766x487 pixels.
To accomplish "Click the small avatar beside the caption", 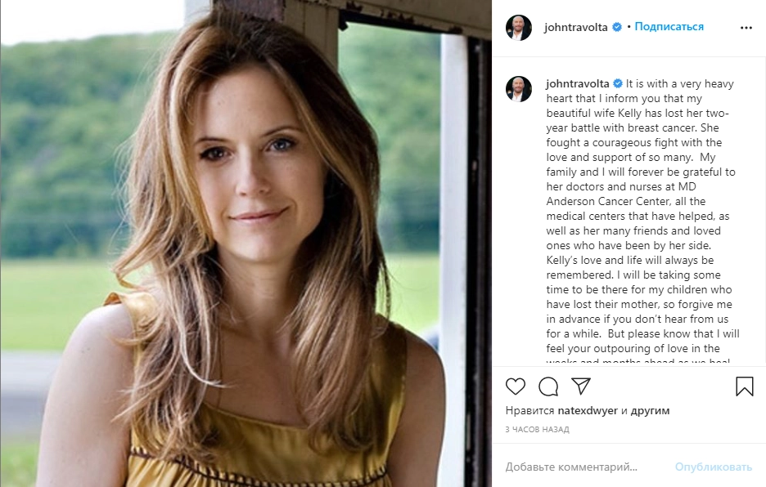I will 519,89.
